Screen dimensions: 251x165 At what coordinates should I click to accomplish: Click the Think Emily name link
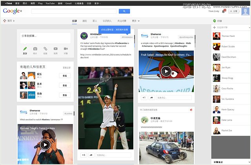[x=214, y=11]
